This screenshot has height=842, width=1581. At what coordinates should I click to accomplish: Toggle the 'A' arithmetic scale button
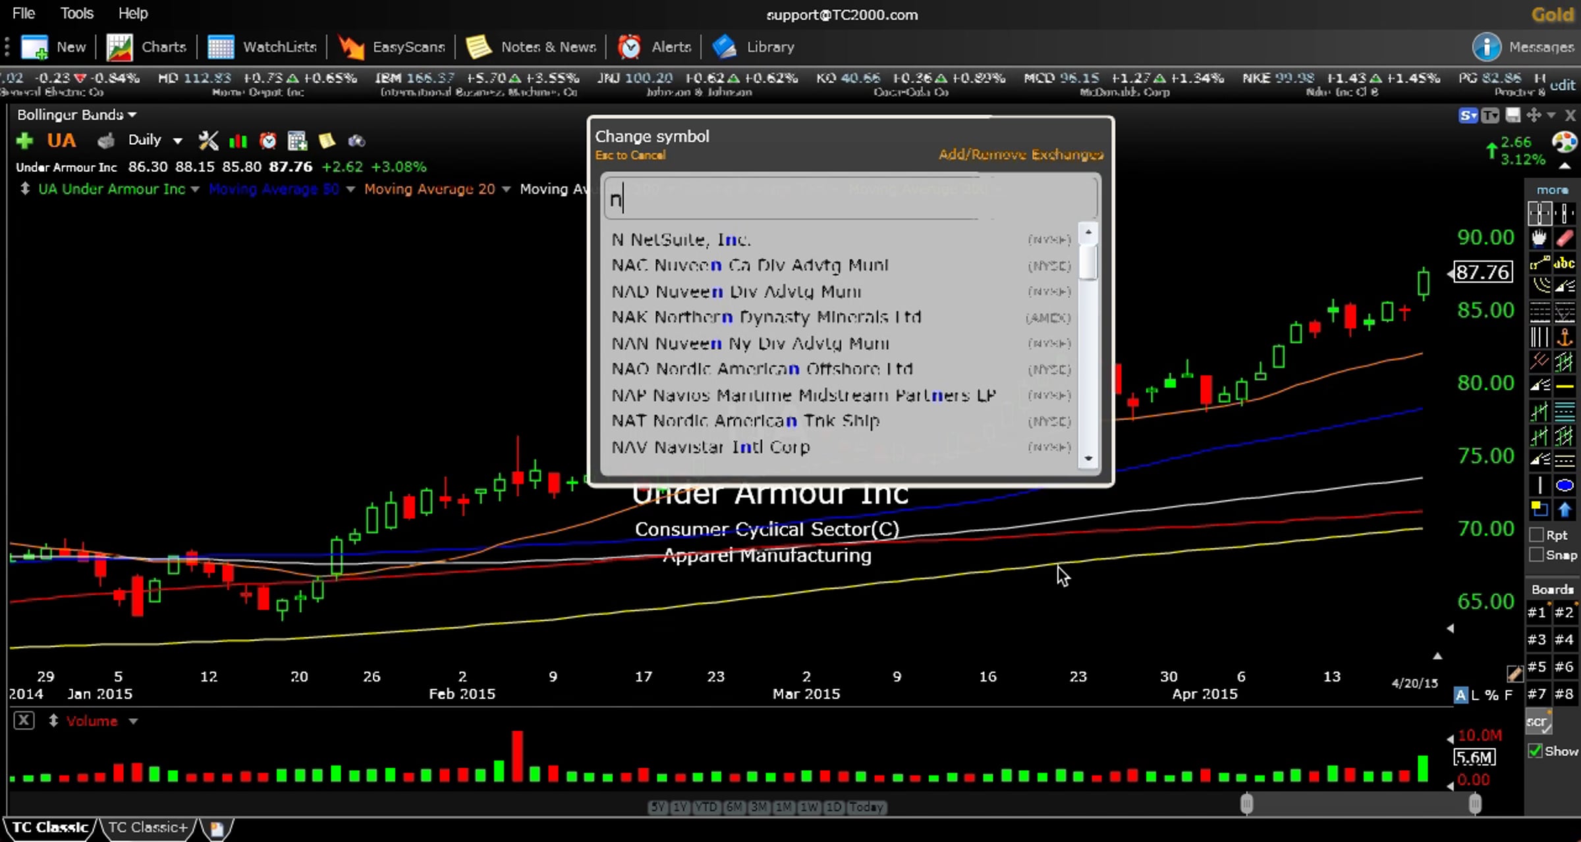(x=1460, y=695)
